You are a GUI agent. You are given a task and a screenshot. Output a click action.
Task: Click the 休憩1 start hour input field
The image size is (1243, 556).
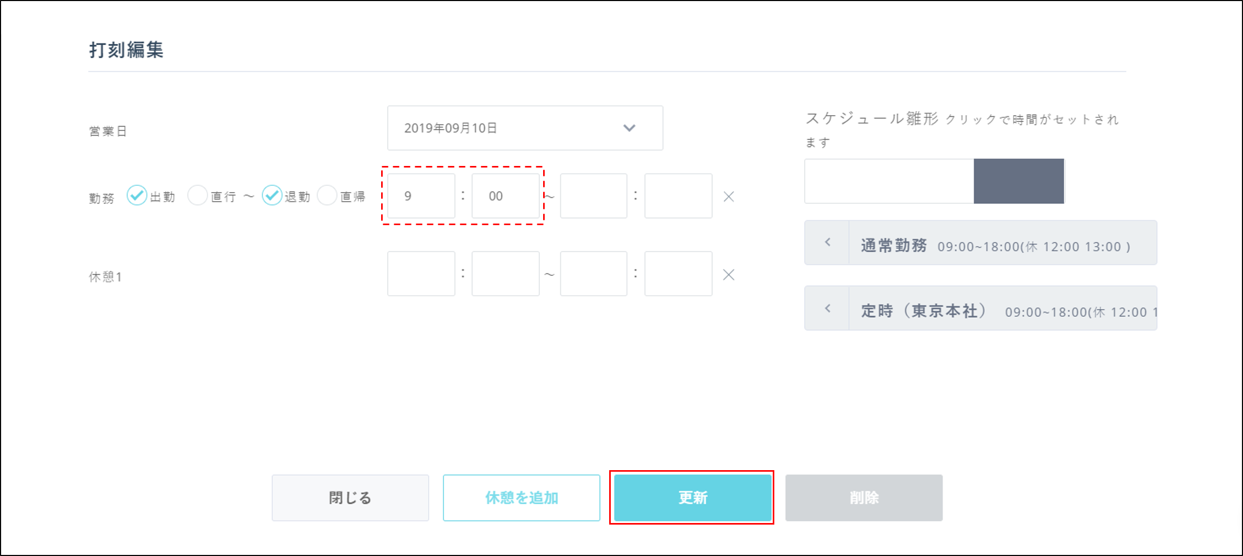click(421, 274)
